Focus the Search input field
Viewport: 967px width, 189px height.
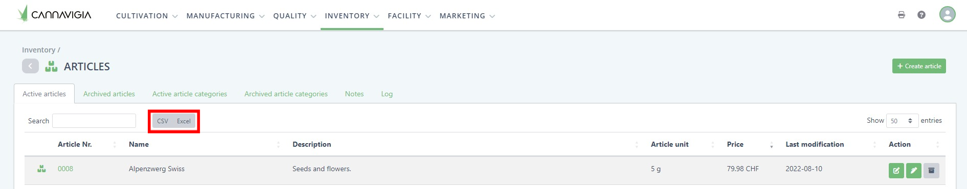click(94, 121)
